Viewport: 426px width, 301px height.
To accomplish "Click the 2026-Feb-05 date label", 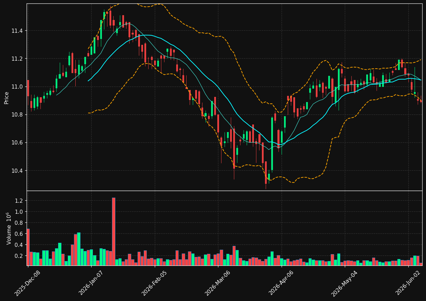I will coord(155,283).
